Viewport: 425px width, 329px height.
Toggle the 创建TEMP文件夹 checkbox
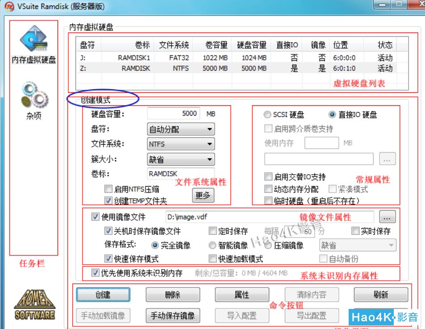click(x=108, y=200)
